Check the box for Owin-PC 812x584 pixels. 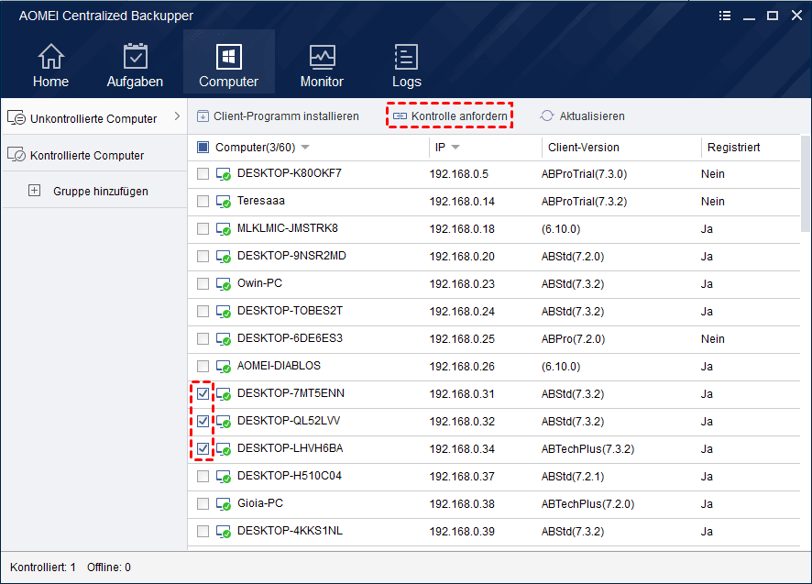coord(203,283)
